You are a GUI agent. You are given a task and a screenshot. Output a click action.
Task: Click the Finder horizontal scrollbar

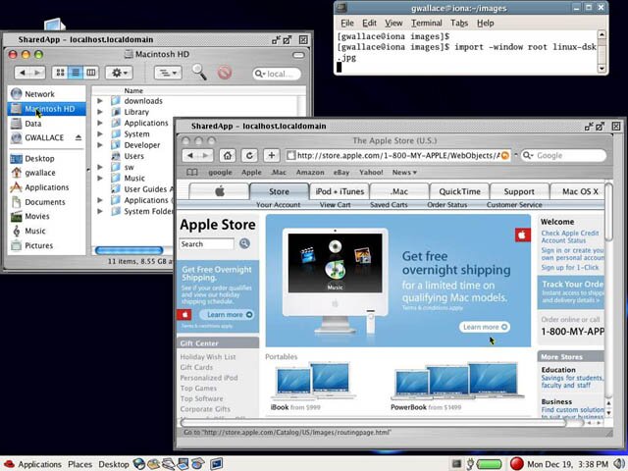click(x=129, y=251)
